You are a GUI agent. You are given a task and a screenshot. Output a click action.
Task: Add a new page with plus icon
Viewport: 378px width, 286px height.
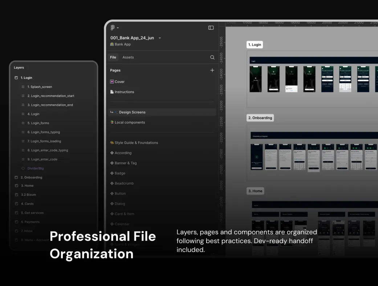212,70
